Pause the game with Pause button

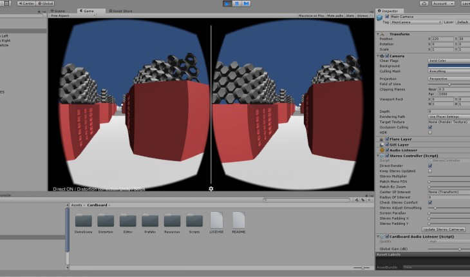coord(236,3)
